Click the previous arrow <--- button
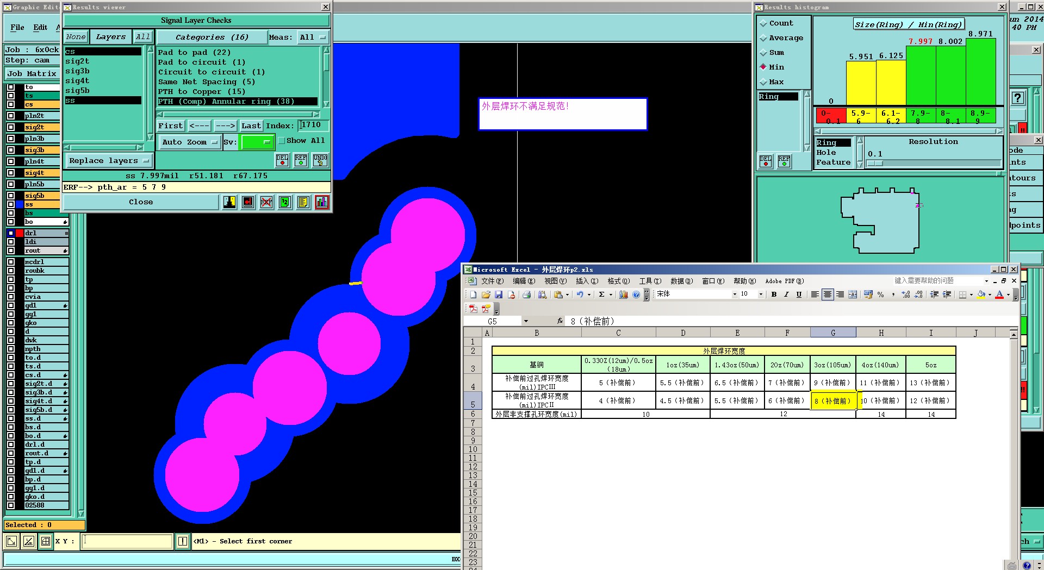The image size is (1044, 570). pyautogui.click(x=199, y=126)
